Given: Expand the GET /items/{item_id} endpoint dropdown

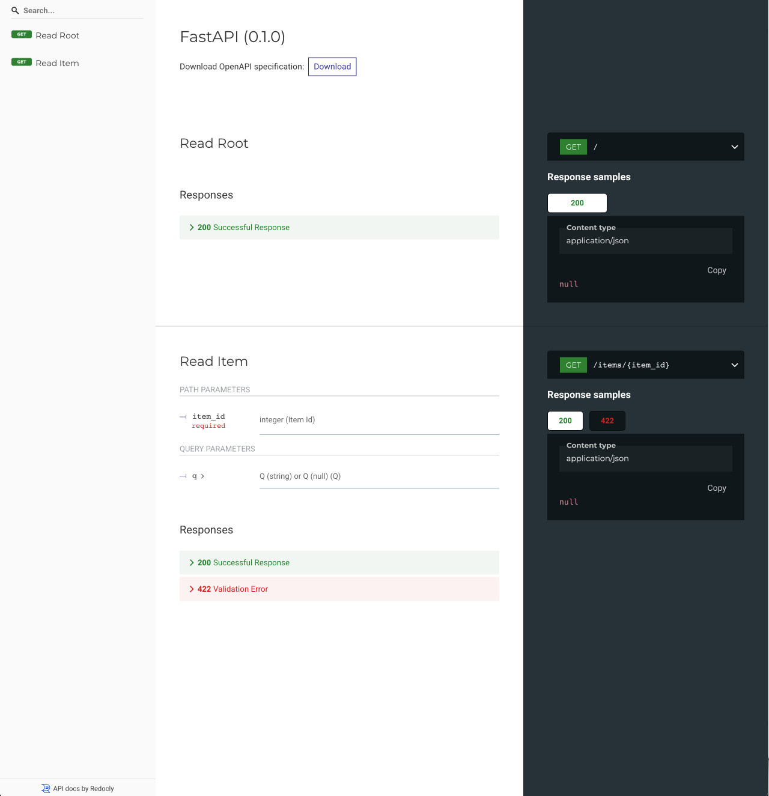Looking at the screenshot, I should [x=646, y=365].
